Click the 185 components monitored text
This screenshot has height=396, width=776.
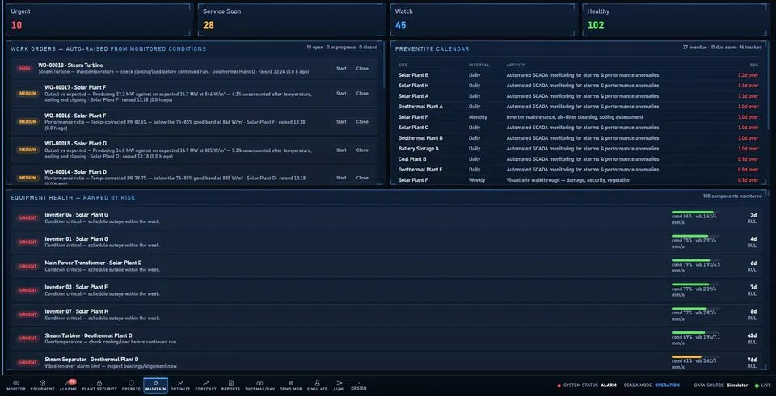(732, 196)
